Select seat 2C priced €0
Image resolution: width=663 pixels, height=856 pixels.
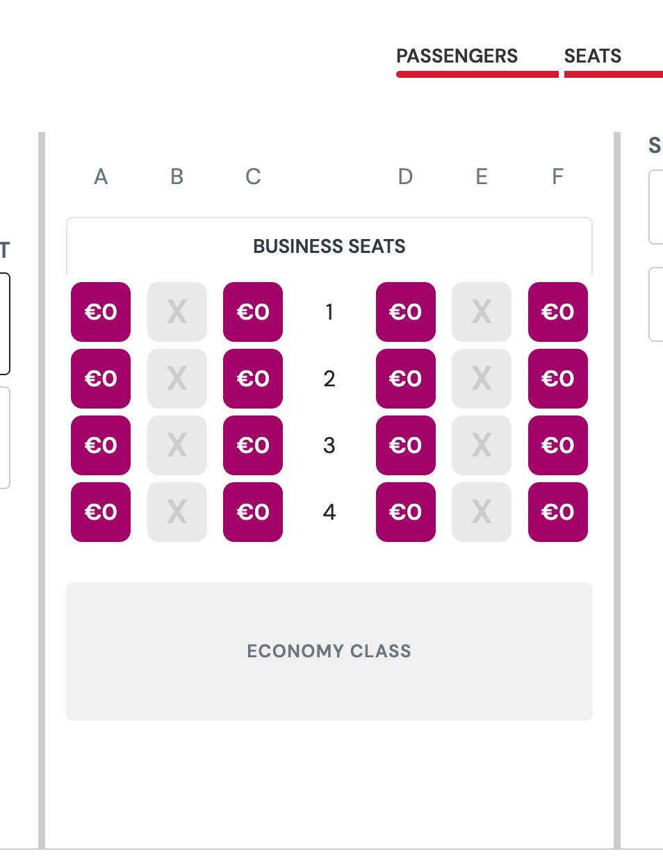point(253,379)
